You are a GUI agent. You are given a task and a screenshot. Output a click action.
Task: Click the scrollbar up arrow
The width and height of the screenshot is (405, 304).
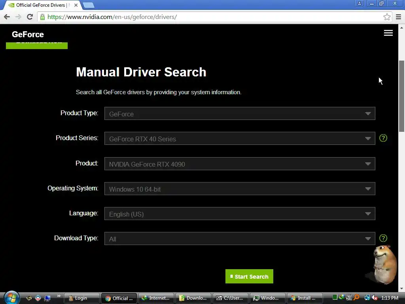point(401,27)
